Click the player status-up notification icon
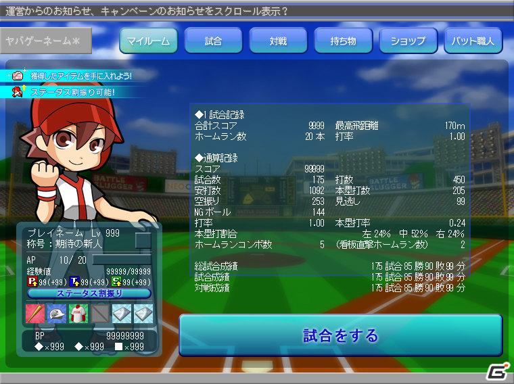 tap(18, 91)
